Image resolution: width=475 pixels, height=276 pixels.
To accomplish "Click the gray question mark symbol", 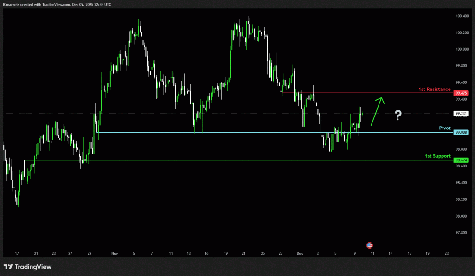I will coord(398,116).
